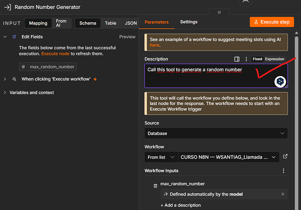Click the Execute step button

pyautogui.click(x=272, y=22)
